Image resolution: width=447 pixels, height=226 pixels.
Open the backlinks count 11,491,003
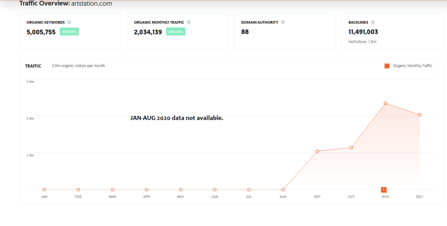click(x=363, y=32)
